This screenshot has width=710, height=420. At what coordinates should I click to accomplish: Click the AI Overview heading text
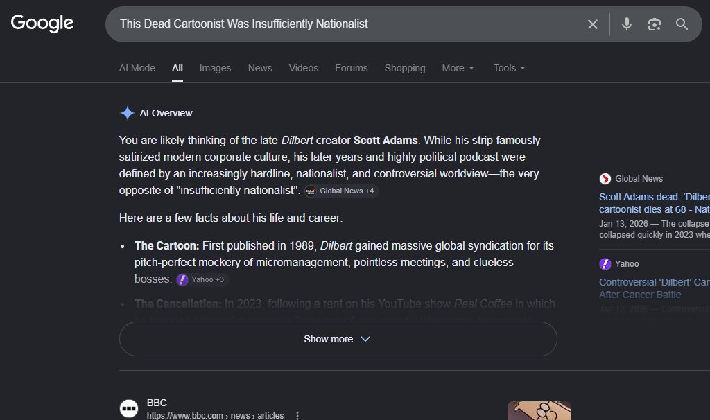166,113
